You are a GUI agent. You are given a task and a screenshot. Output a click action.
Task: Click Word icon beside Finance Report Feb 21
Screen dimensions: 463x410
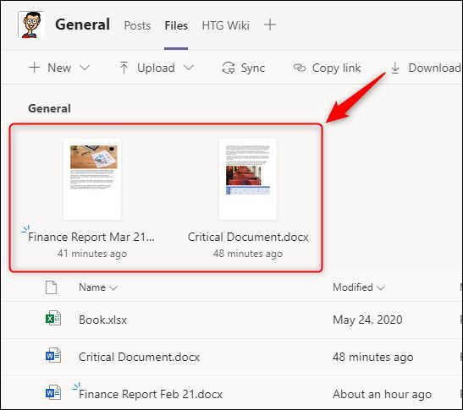pos(53,393)
